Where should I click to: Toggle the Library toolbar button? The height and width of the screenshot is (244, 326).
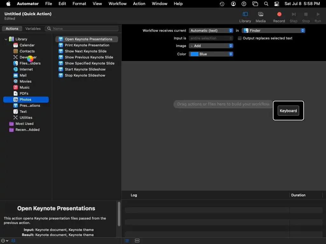[245, 17]
